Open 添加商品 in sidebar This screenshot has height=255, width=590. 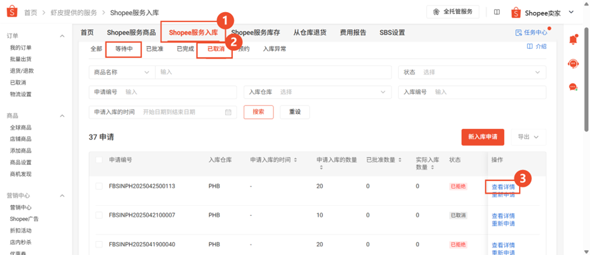(x=21, y=151)
